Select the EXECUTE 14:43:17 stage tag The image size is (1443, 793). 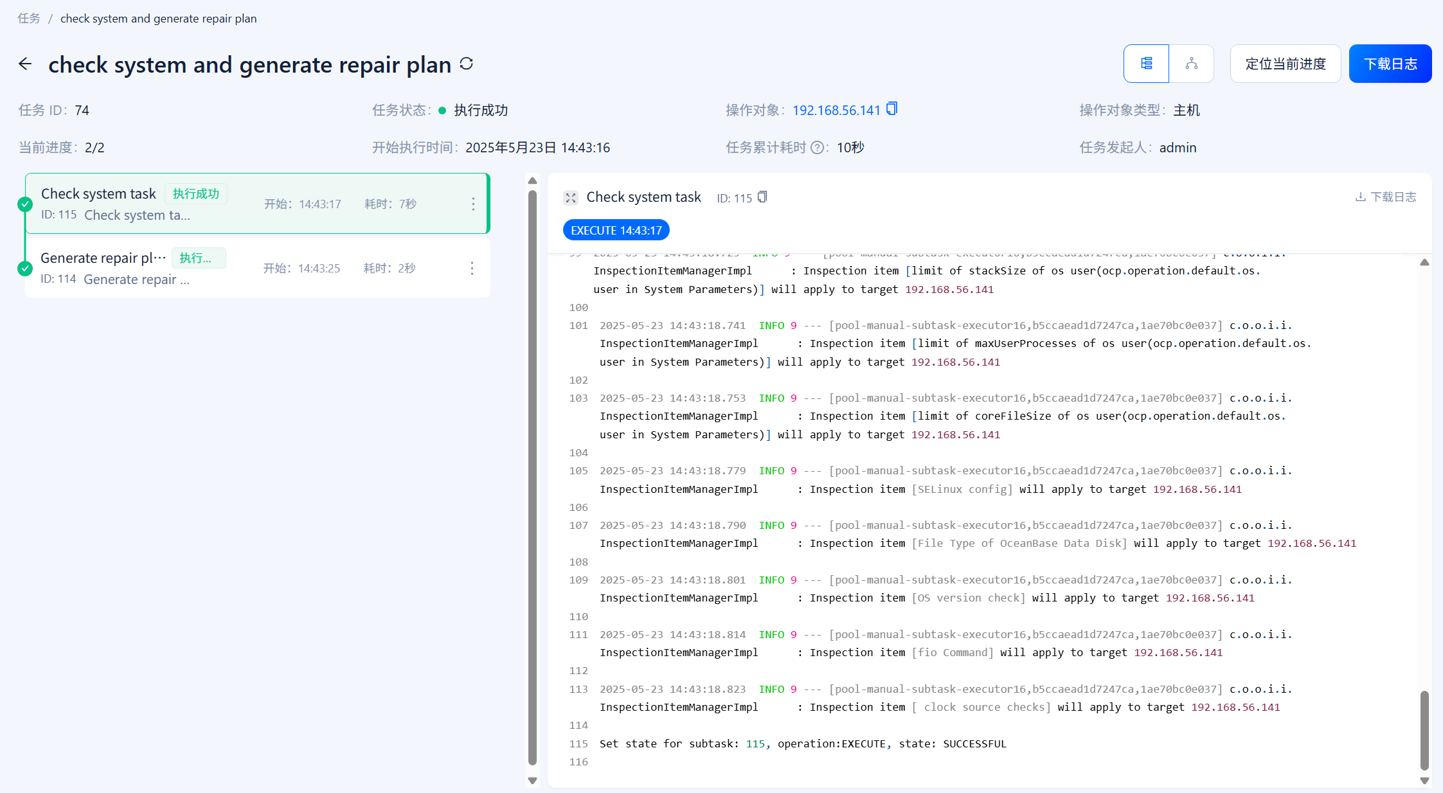click(615, 229)
